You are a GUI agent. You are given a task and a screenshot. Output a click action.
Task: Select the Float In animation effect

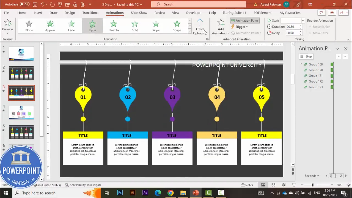click(114, 26)
